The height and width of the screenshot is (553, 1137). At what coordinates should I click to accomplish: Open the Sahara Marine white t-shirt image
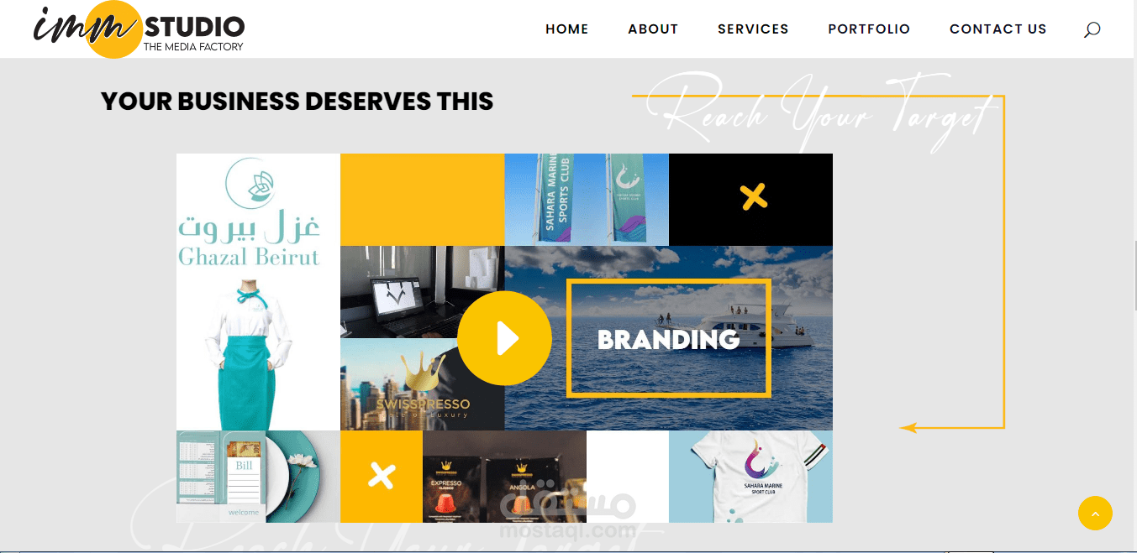750,477
